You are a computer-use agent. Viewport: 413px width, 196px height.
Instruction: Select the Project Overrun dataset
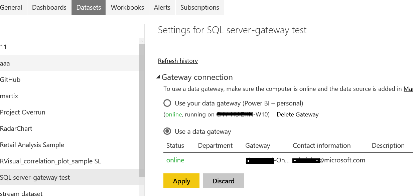[x=70, y=112]
